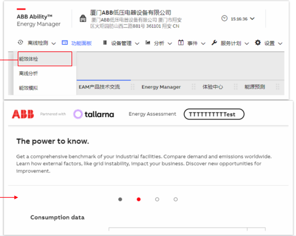This screenshot has height=236, width=296.
Task: Click the events calendar alert icon
Action: pyautogui.click(x=181, y=43)
